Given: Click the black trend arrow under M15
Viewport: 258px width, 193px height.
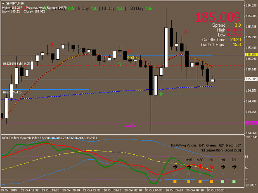Looking at the screenshot, I should (189, 167).
